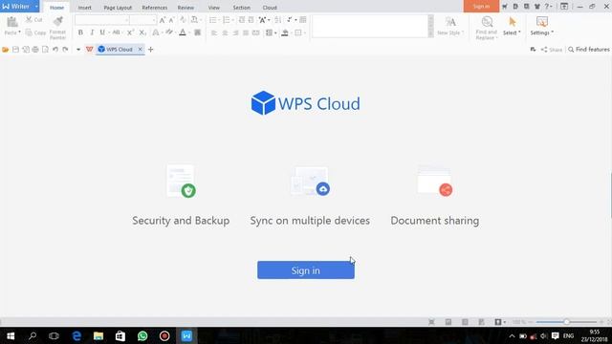Switch to the Home tab
The image size is (612, 344).
click(56, 8)
